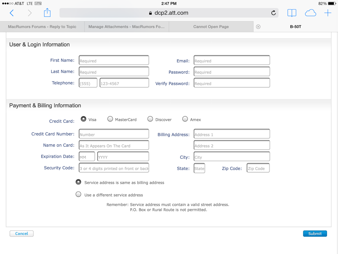Focus the telephone area code field

click(x=88, y=83)
